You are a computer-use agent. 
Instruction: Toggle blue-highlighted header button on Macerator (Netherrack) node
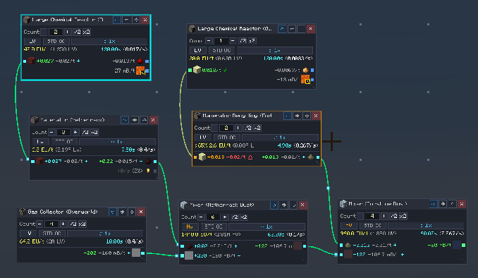(125, 120)
